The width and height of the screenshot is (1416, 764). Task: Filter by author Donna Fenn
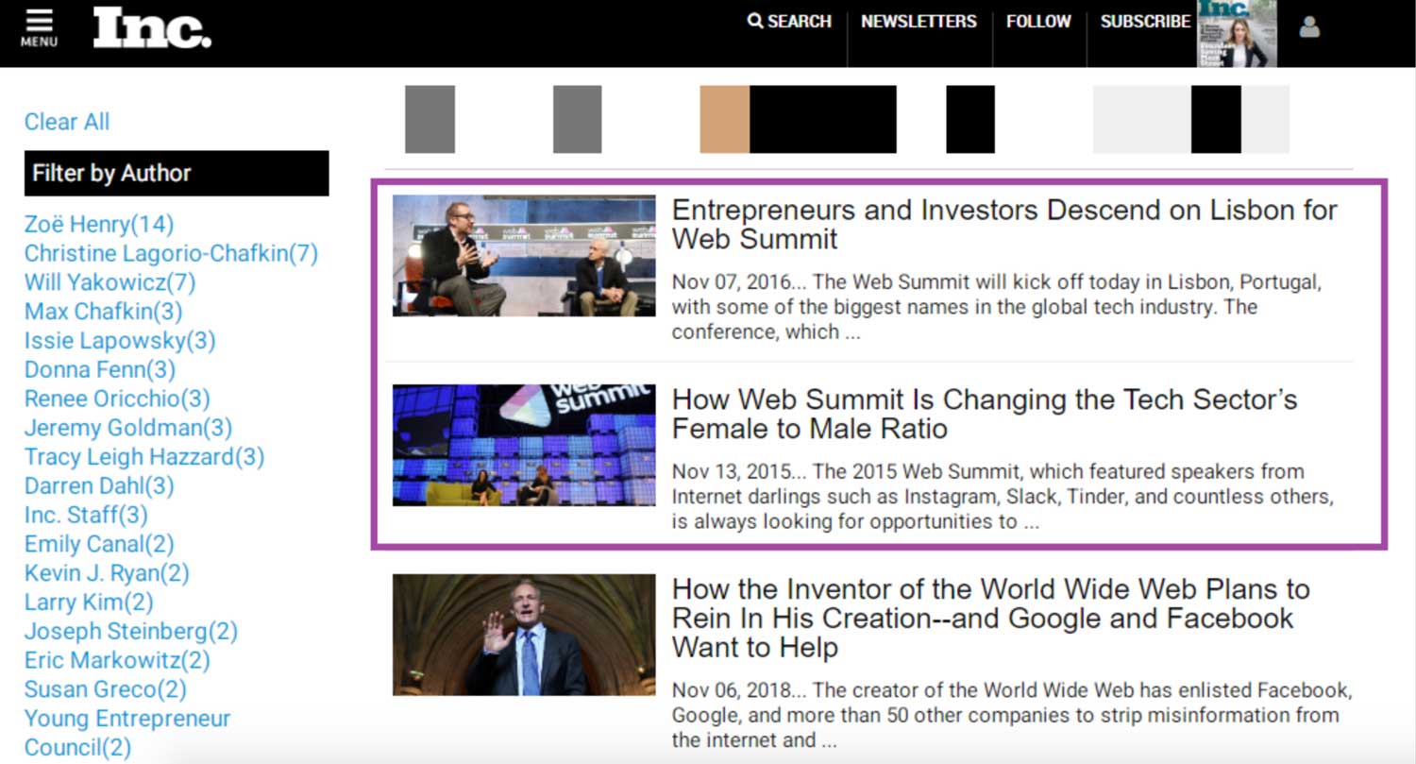click(100, 370)
